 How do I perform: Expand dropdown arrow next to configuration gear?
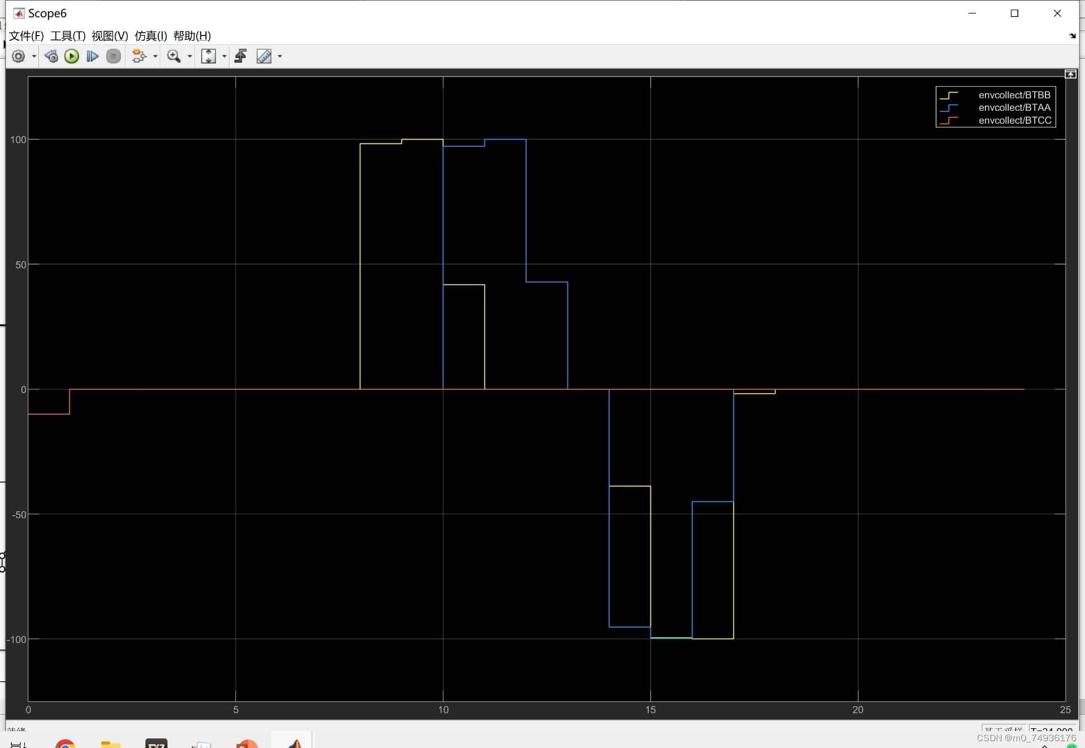click(34, 56)
